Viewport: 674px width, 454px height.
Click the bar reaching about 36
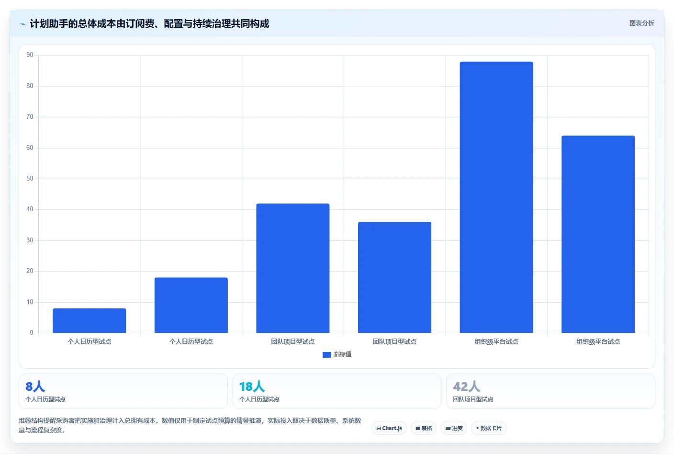click(394, 277)
